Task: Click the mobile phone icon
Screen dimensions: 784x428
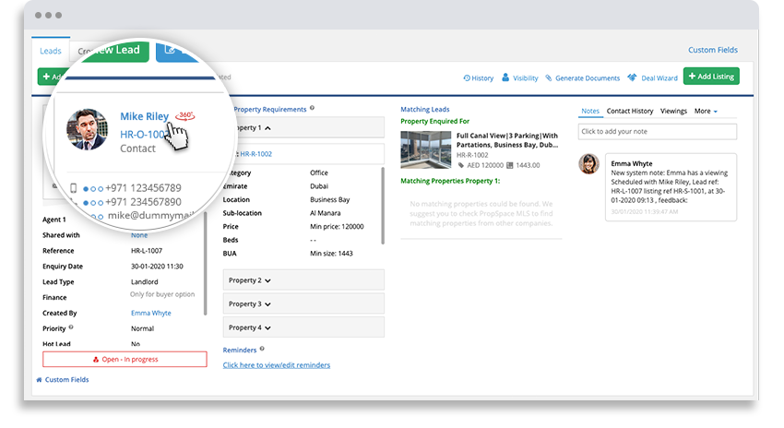Action: [x=73, y=188]
